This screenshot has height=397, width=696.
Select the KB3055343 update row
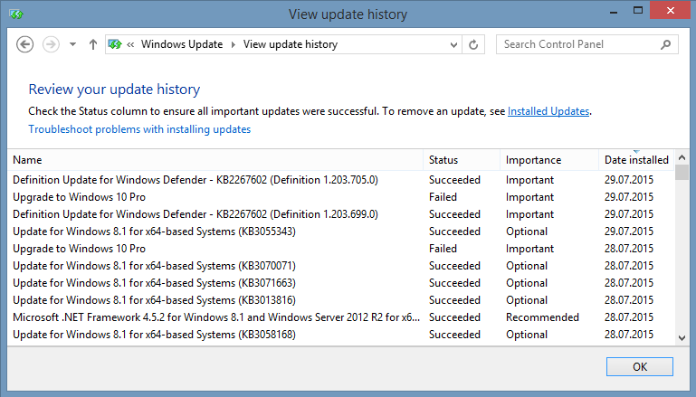[340, 232]
